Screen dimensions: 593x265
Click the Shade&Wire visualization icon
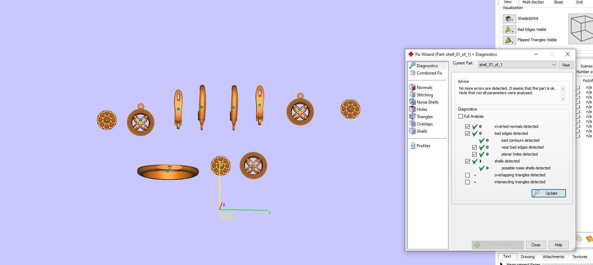tap(509, 19)
